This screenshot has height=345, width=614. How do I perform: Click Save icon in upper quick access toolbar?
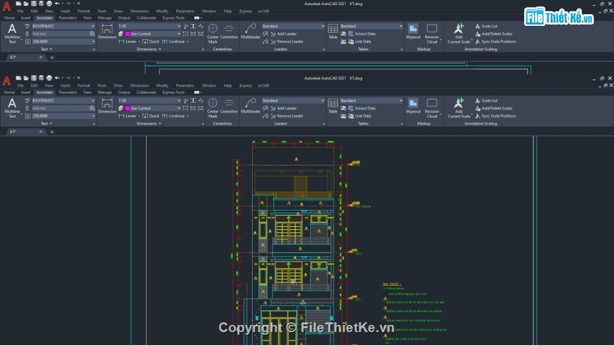pyautogui.click(x=34, y=3)
